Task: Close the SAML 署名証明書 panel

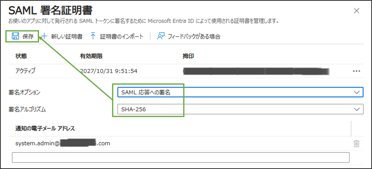Action: [x=356, y=11]
